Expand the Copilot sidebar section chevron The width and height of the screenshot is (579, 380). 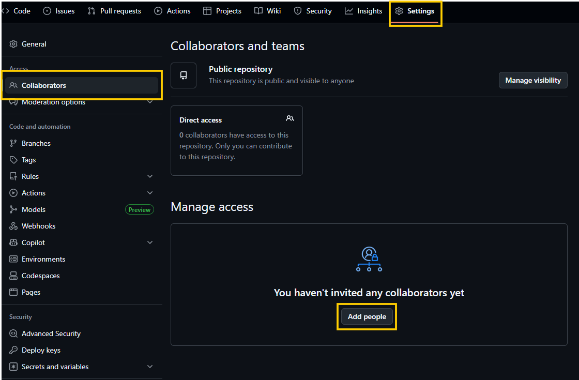click(150, 242)
